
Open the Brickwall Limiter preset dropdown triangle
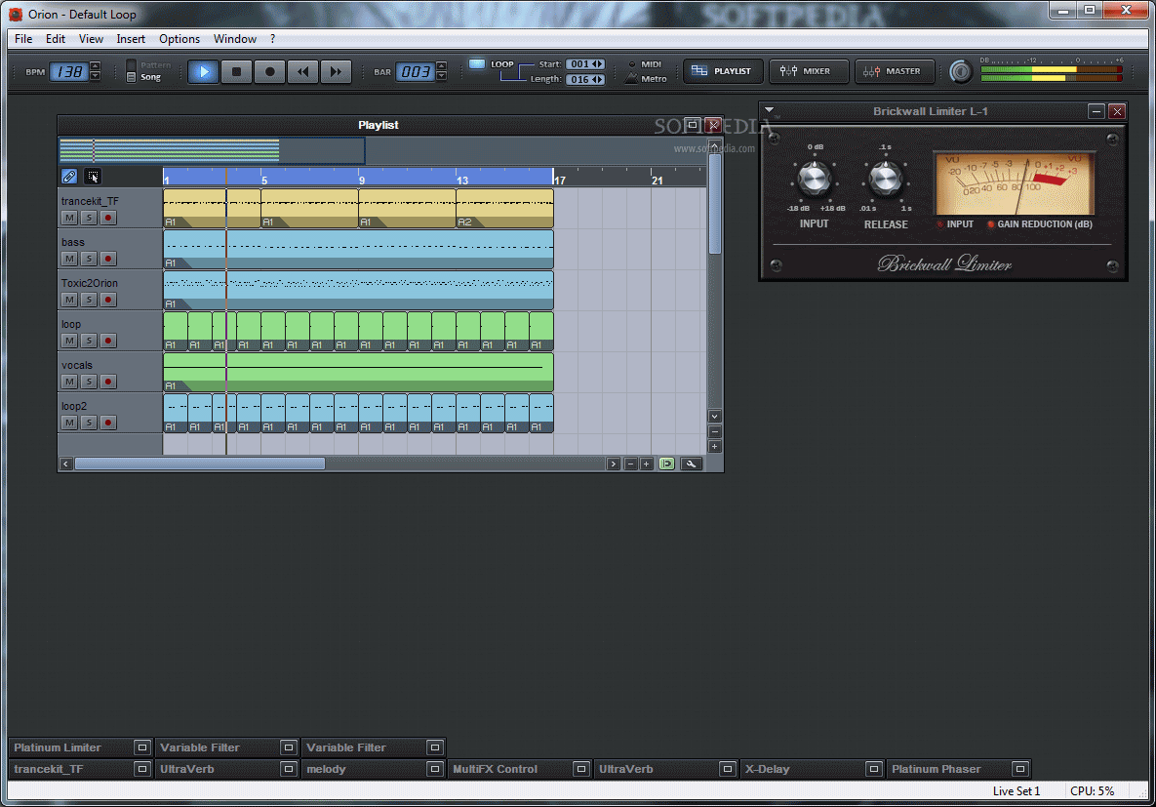point(769,110)
